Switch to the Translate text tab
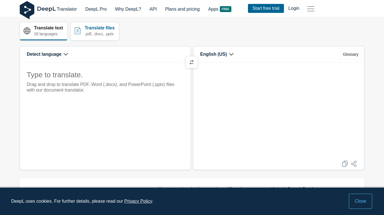 coord(44,31)
